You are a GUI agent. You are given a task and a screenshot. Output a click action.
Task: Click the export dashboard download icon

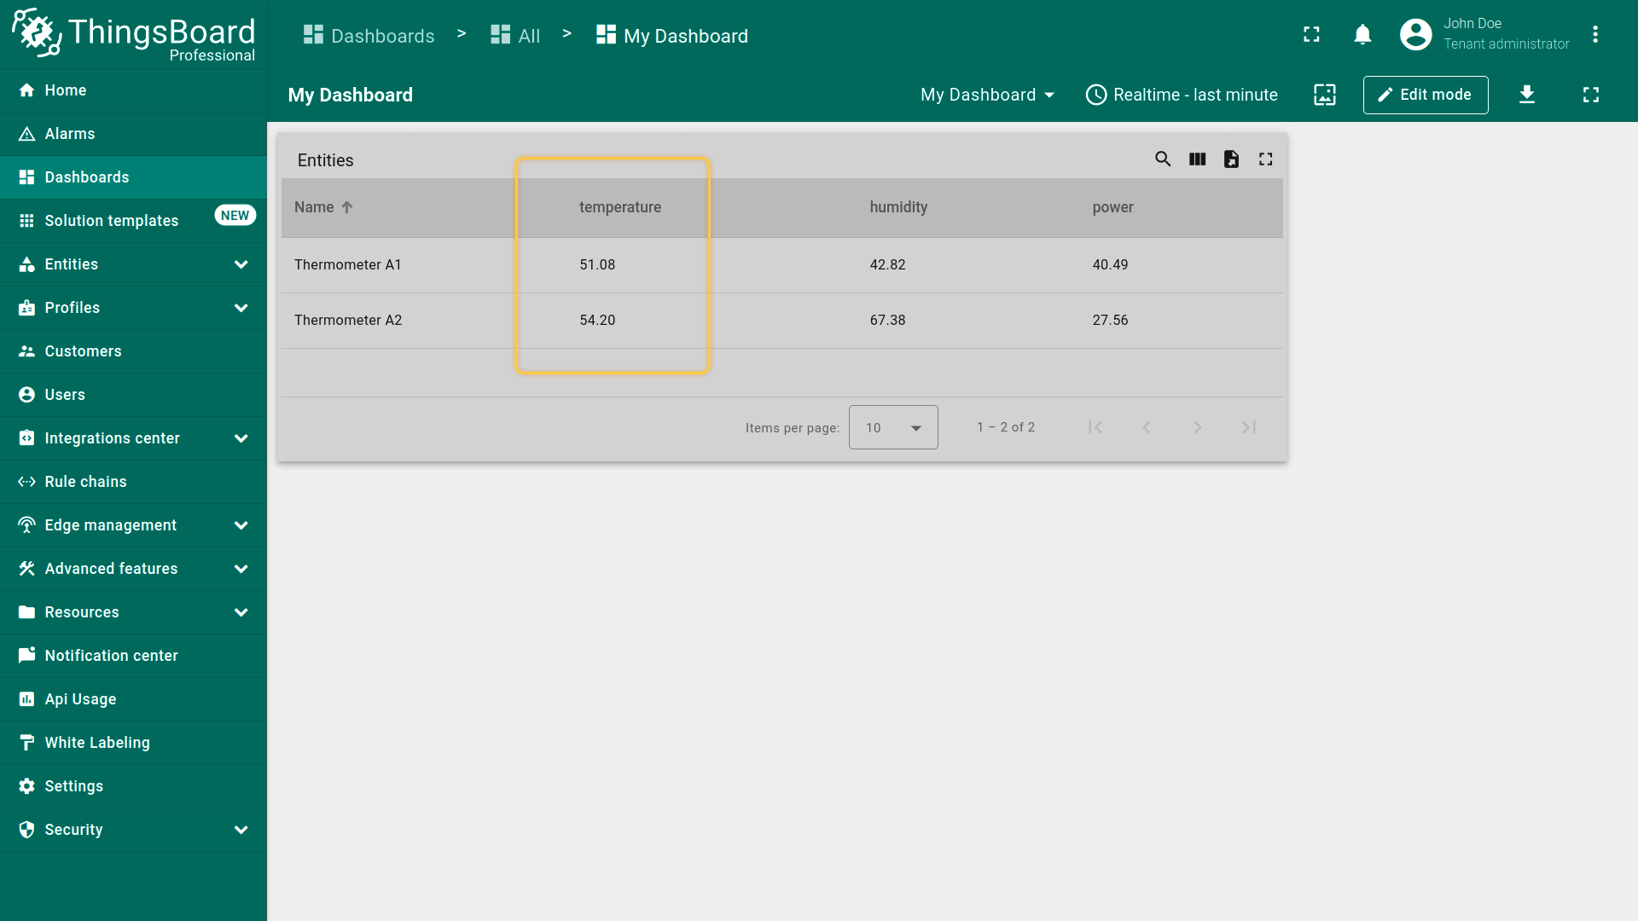pos(1526,95)
